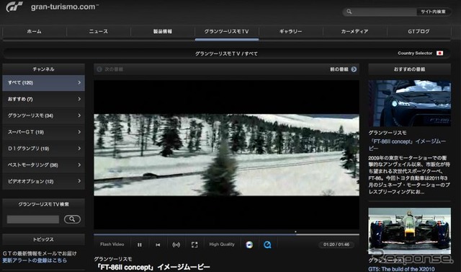461x272 pixels.
Task: Select the ビデオオプション (12) channel
Action: 43,181
